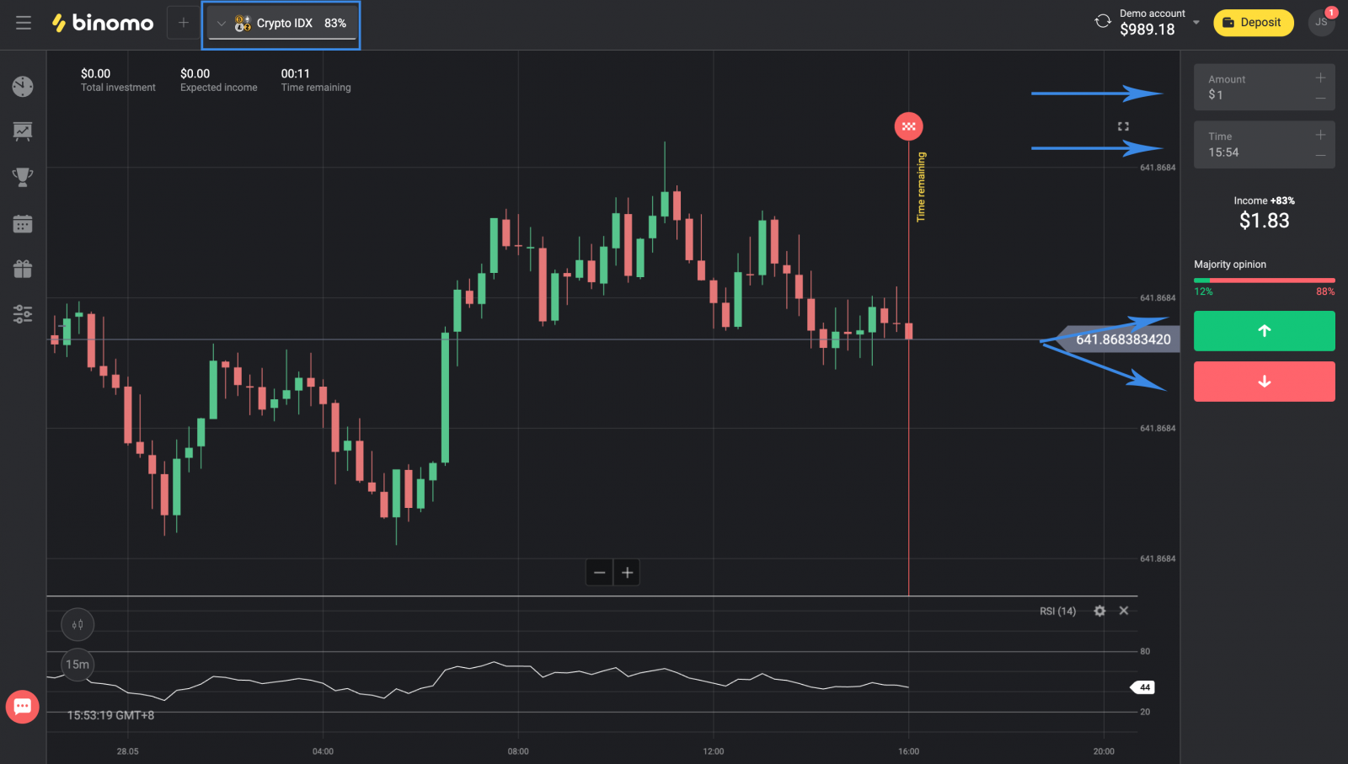
Task: Open the JS user profile avatar
Action: coord(1321,23)
